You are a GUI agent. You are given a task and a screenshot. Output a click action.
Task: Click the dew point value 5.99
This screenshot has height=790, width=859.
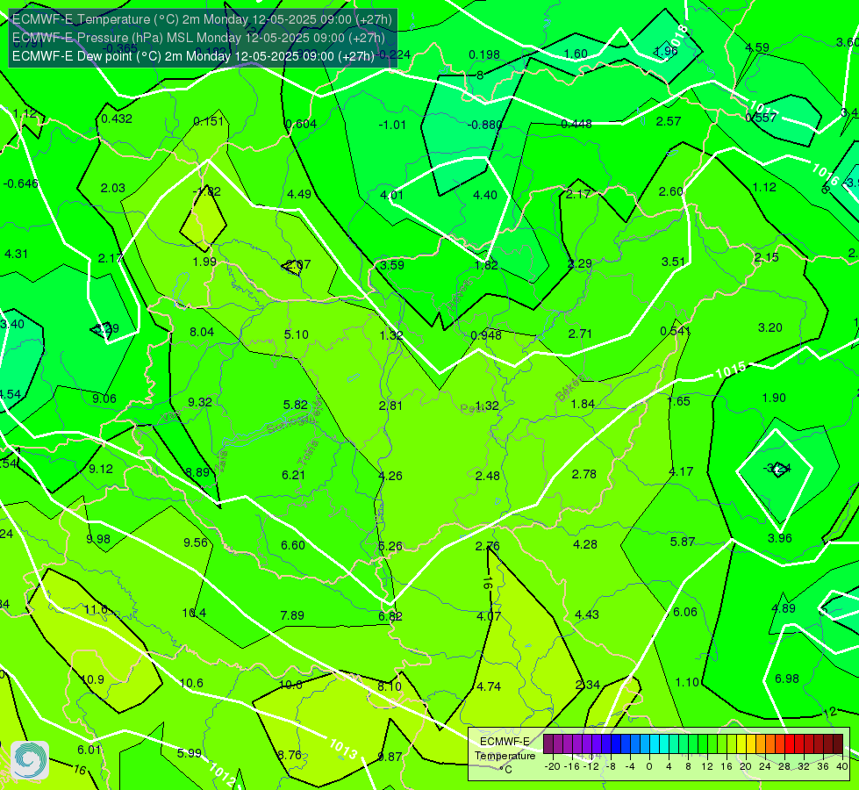click(x=189, y=753)
